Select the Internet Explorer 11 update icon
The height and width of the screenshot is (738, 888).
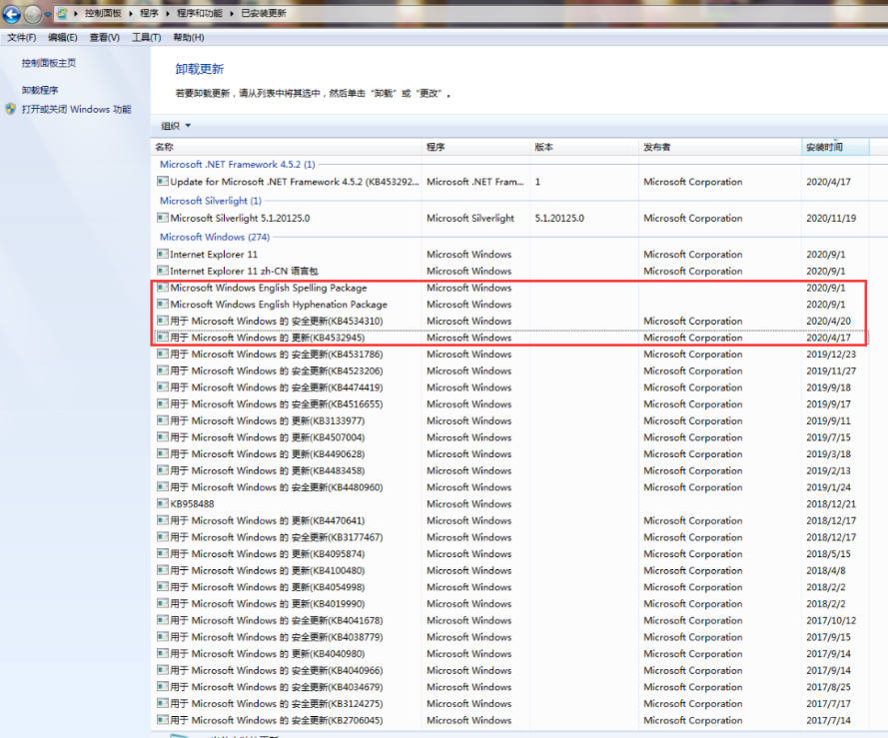(x=163, y=255)
